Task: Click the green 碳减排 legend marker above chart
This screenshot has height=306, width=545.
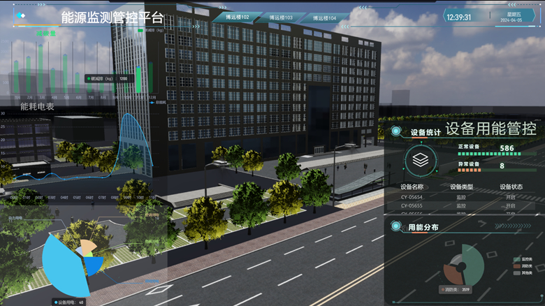Action: [x=141, y=31]
